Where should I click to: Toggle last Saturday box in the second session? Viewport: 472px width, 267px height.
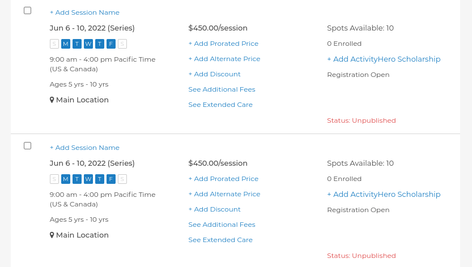[122, 179]
